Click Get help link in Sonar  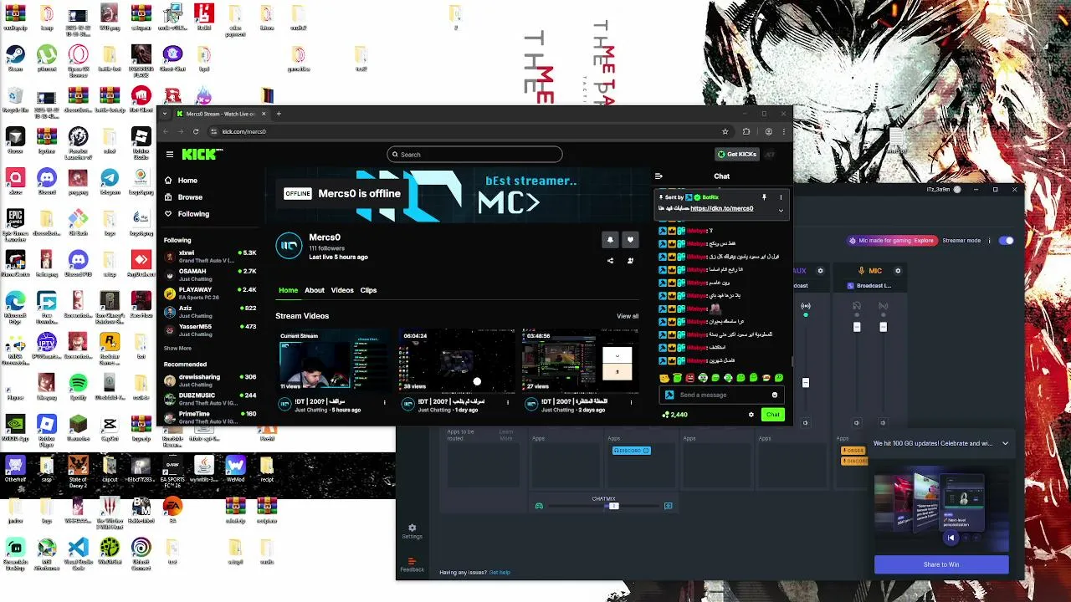pyautogui.click(x=500, y=573)
